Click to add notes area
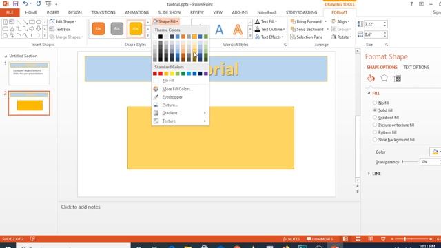The image size is (441, 248). (x=81, y=207)
